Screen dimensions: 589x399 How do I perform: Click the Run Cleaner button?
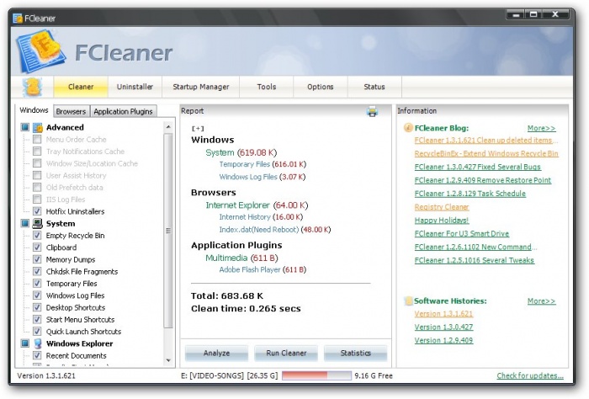(286, 354)
